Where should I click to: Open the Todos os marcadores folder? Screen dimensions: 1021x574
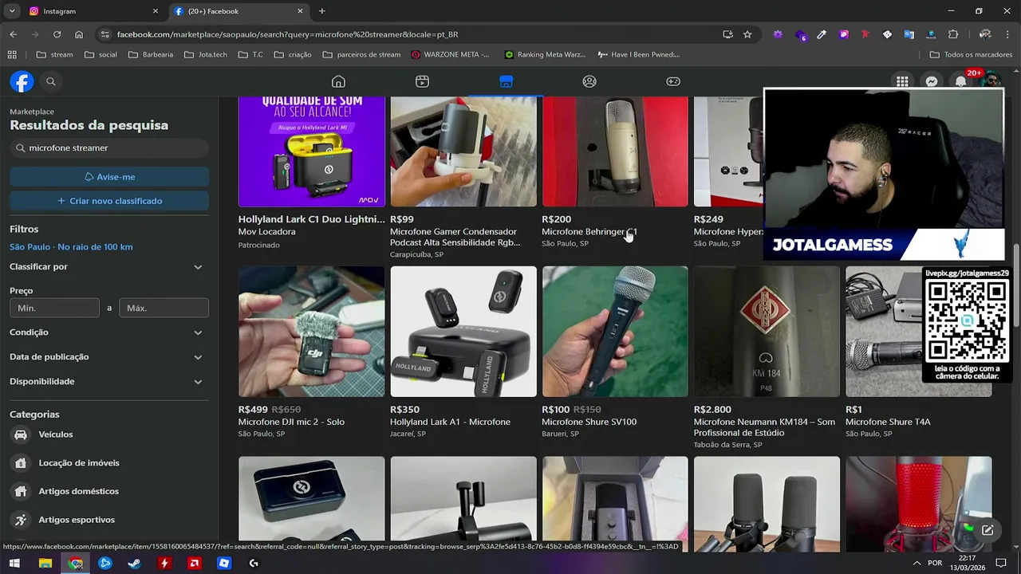point(972,54)
